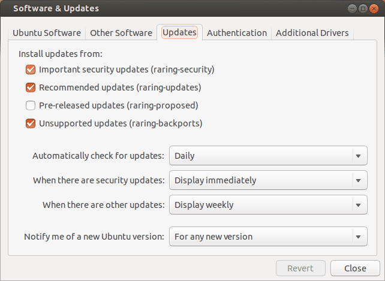Select the Updates tab
Image resolution: width=385 pixels, height=281 pixels.
coord(179,32)
